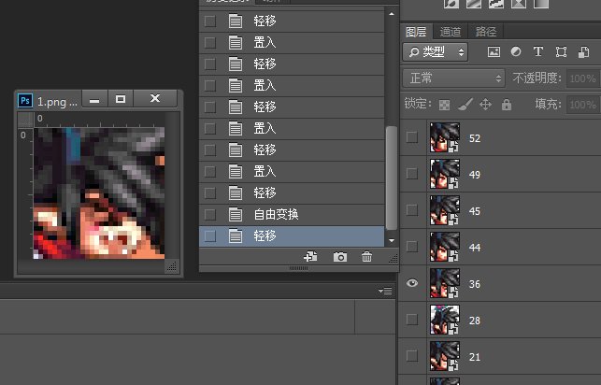Open the 类型 layer filter dropdown
This screenshot has height=385, width=601.
point(435,51)
